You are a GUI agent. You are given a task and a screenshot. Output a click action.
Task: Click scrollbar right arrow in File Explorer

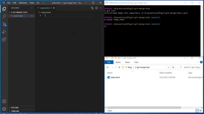point(202,108)
